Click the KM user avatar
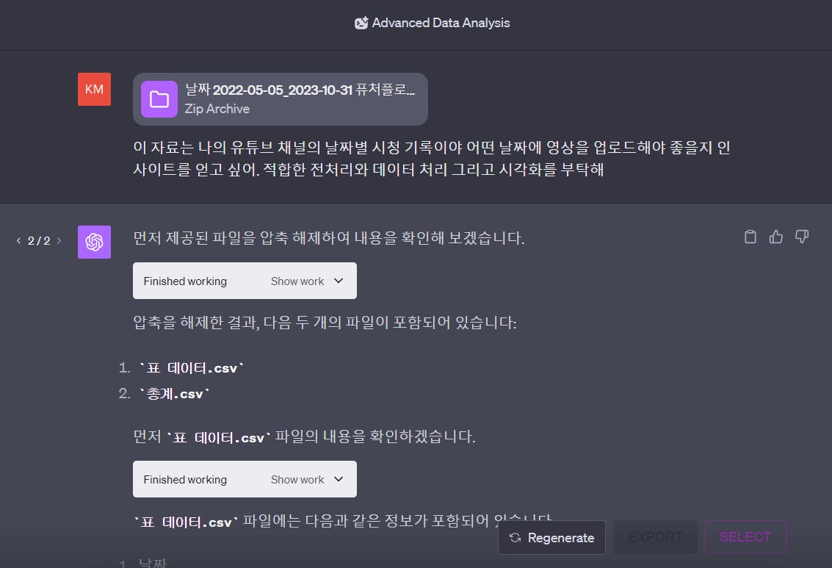This screenshot has height=568, width=832. coord(95,89)
